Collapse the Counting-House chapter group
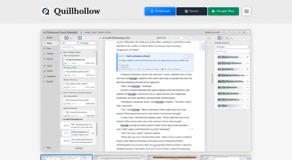This screenshot has height=160, width=292. 63,56
